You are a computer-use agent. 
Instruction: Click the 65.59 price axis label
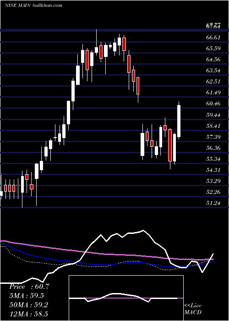click(x=213, y=49)
